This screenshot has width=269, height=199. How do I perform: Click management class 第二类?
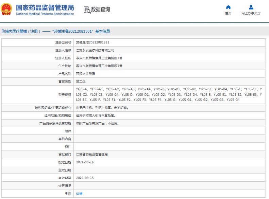coord(81,82)
